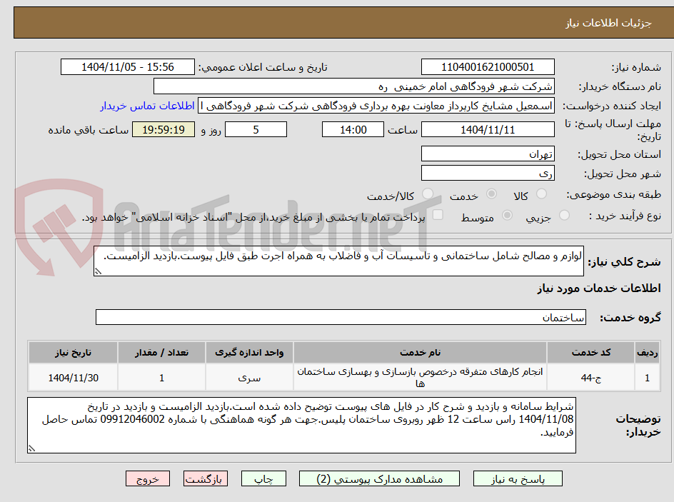This screenshot has width=674, height=502.
Task: Select the کالا/خدمت radio button
Action: pyautogui.click(x=428, y=194)
